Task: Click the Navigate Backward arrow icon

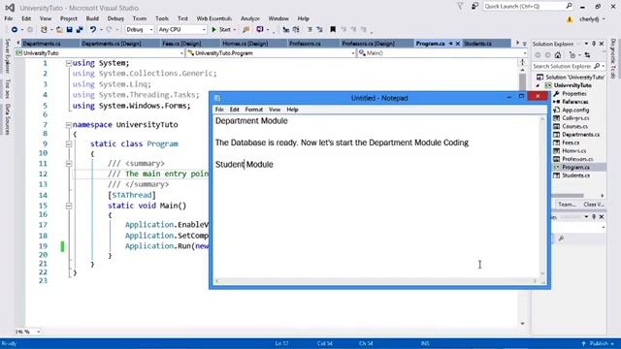Action: [x=15, y=30]
